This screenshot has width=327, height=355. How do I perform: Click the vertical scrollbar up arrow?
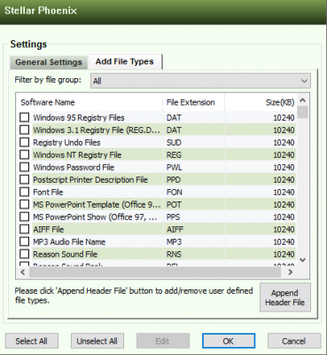(x=302, y=100)
